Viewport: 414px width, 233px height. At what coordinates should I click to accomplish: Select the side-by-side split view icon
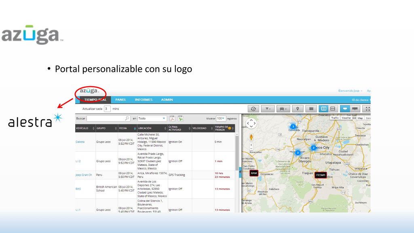[324, 108]
